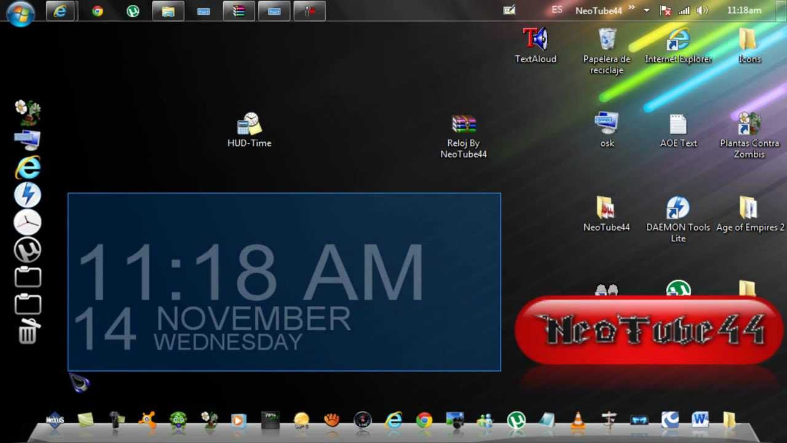The image size is (787, 443).
Task: Open the green zombie head icon in dock
Action: tap(178, 420)
